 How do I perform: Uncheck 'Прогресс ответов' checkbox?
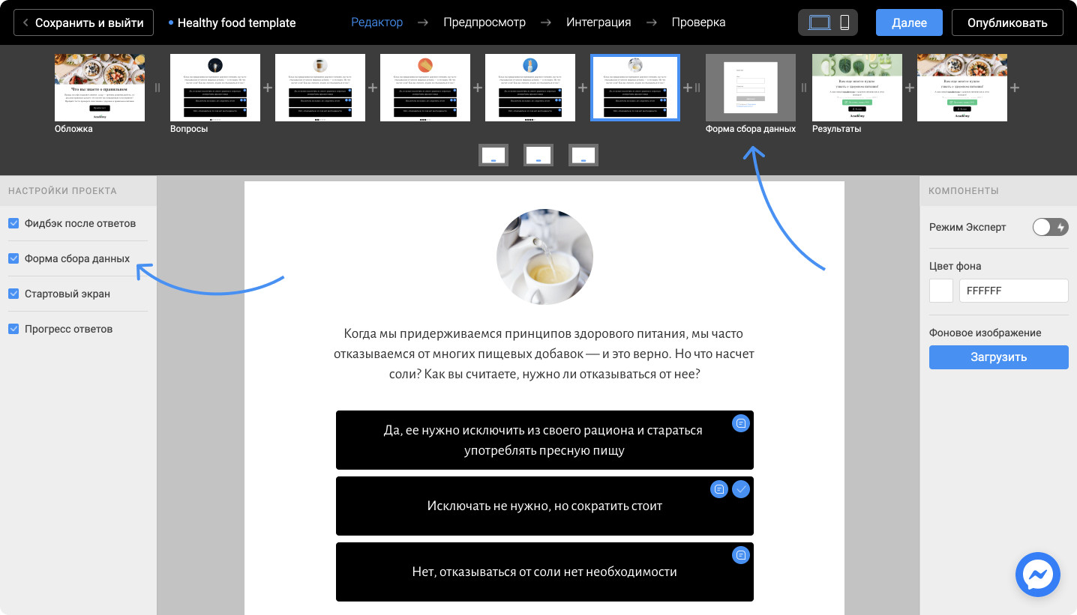13,329
